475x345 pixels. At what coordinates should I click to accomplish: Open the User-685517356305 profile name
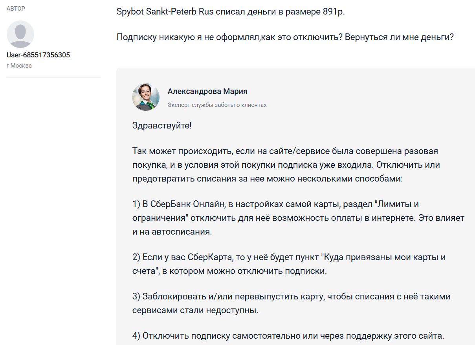click(38, 55)
